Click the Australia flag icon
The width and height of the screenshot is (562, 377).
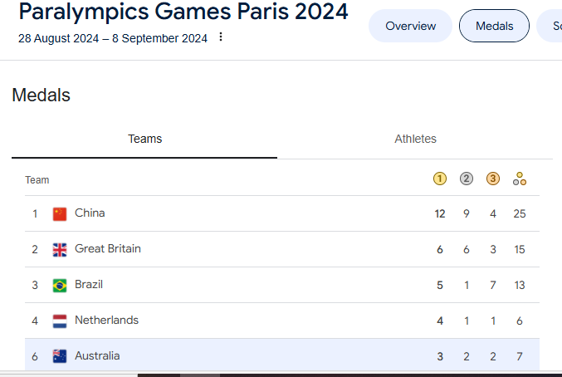tap(60, 356)
